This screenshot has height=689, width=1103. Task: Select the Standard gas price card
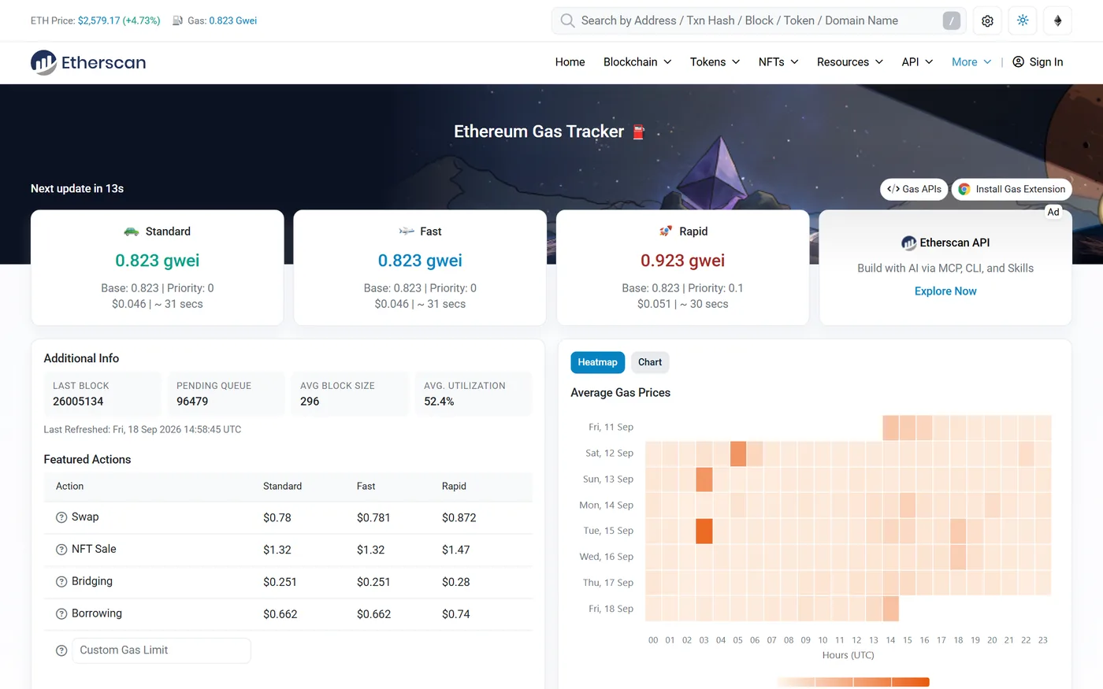coord(158,268)
